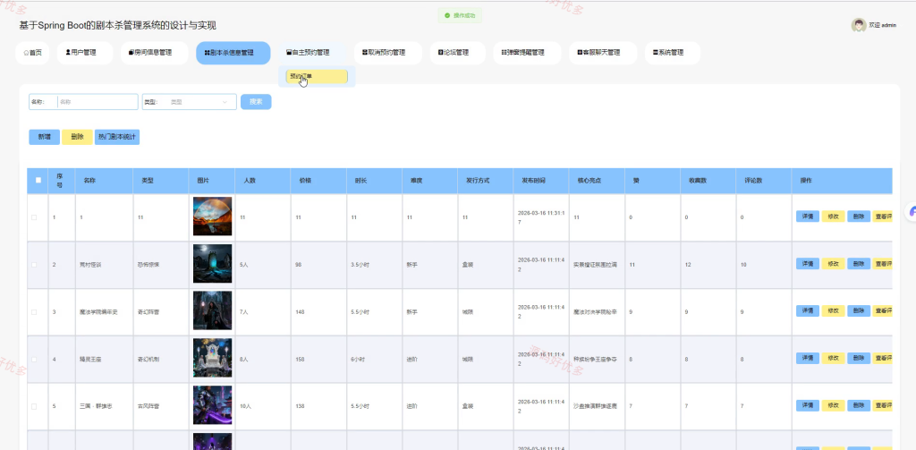The width and height of the screenshot is (916, 450).
Task: Open the row 5 armored warrior thumbnail
Action: click(213, 405)
